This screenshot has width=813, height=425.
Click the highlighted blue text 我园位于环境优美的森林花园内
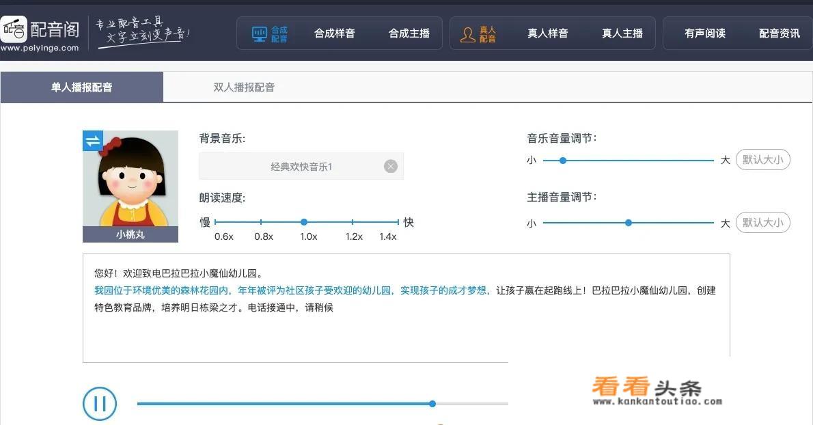[x=161, y=290]
